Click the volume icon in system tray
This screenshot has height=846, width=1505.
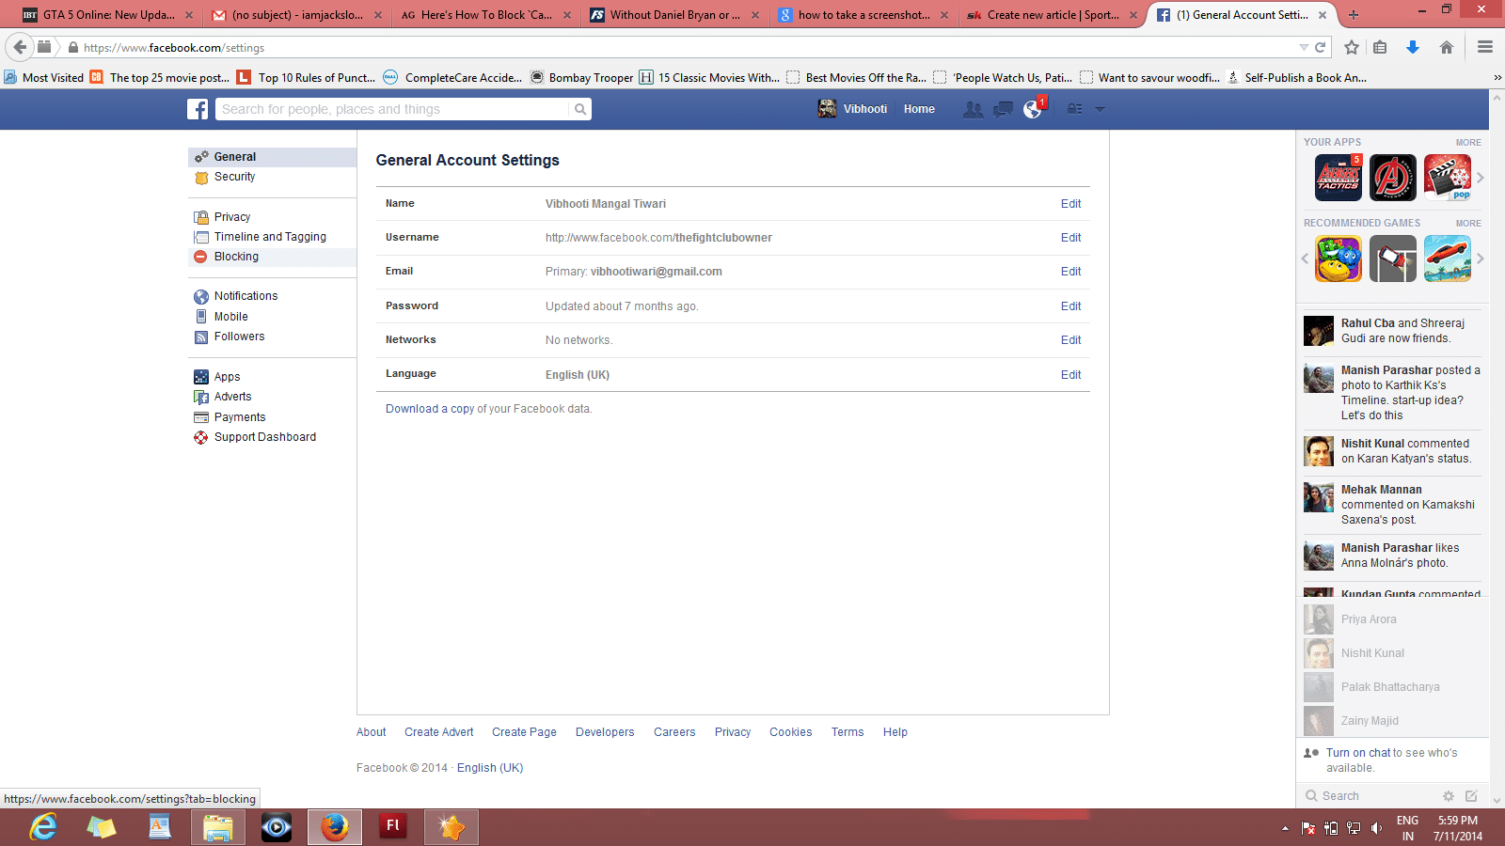point(1376,828)
